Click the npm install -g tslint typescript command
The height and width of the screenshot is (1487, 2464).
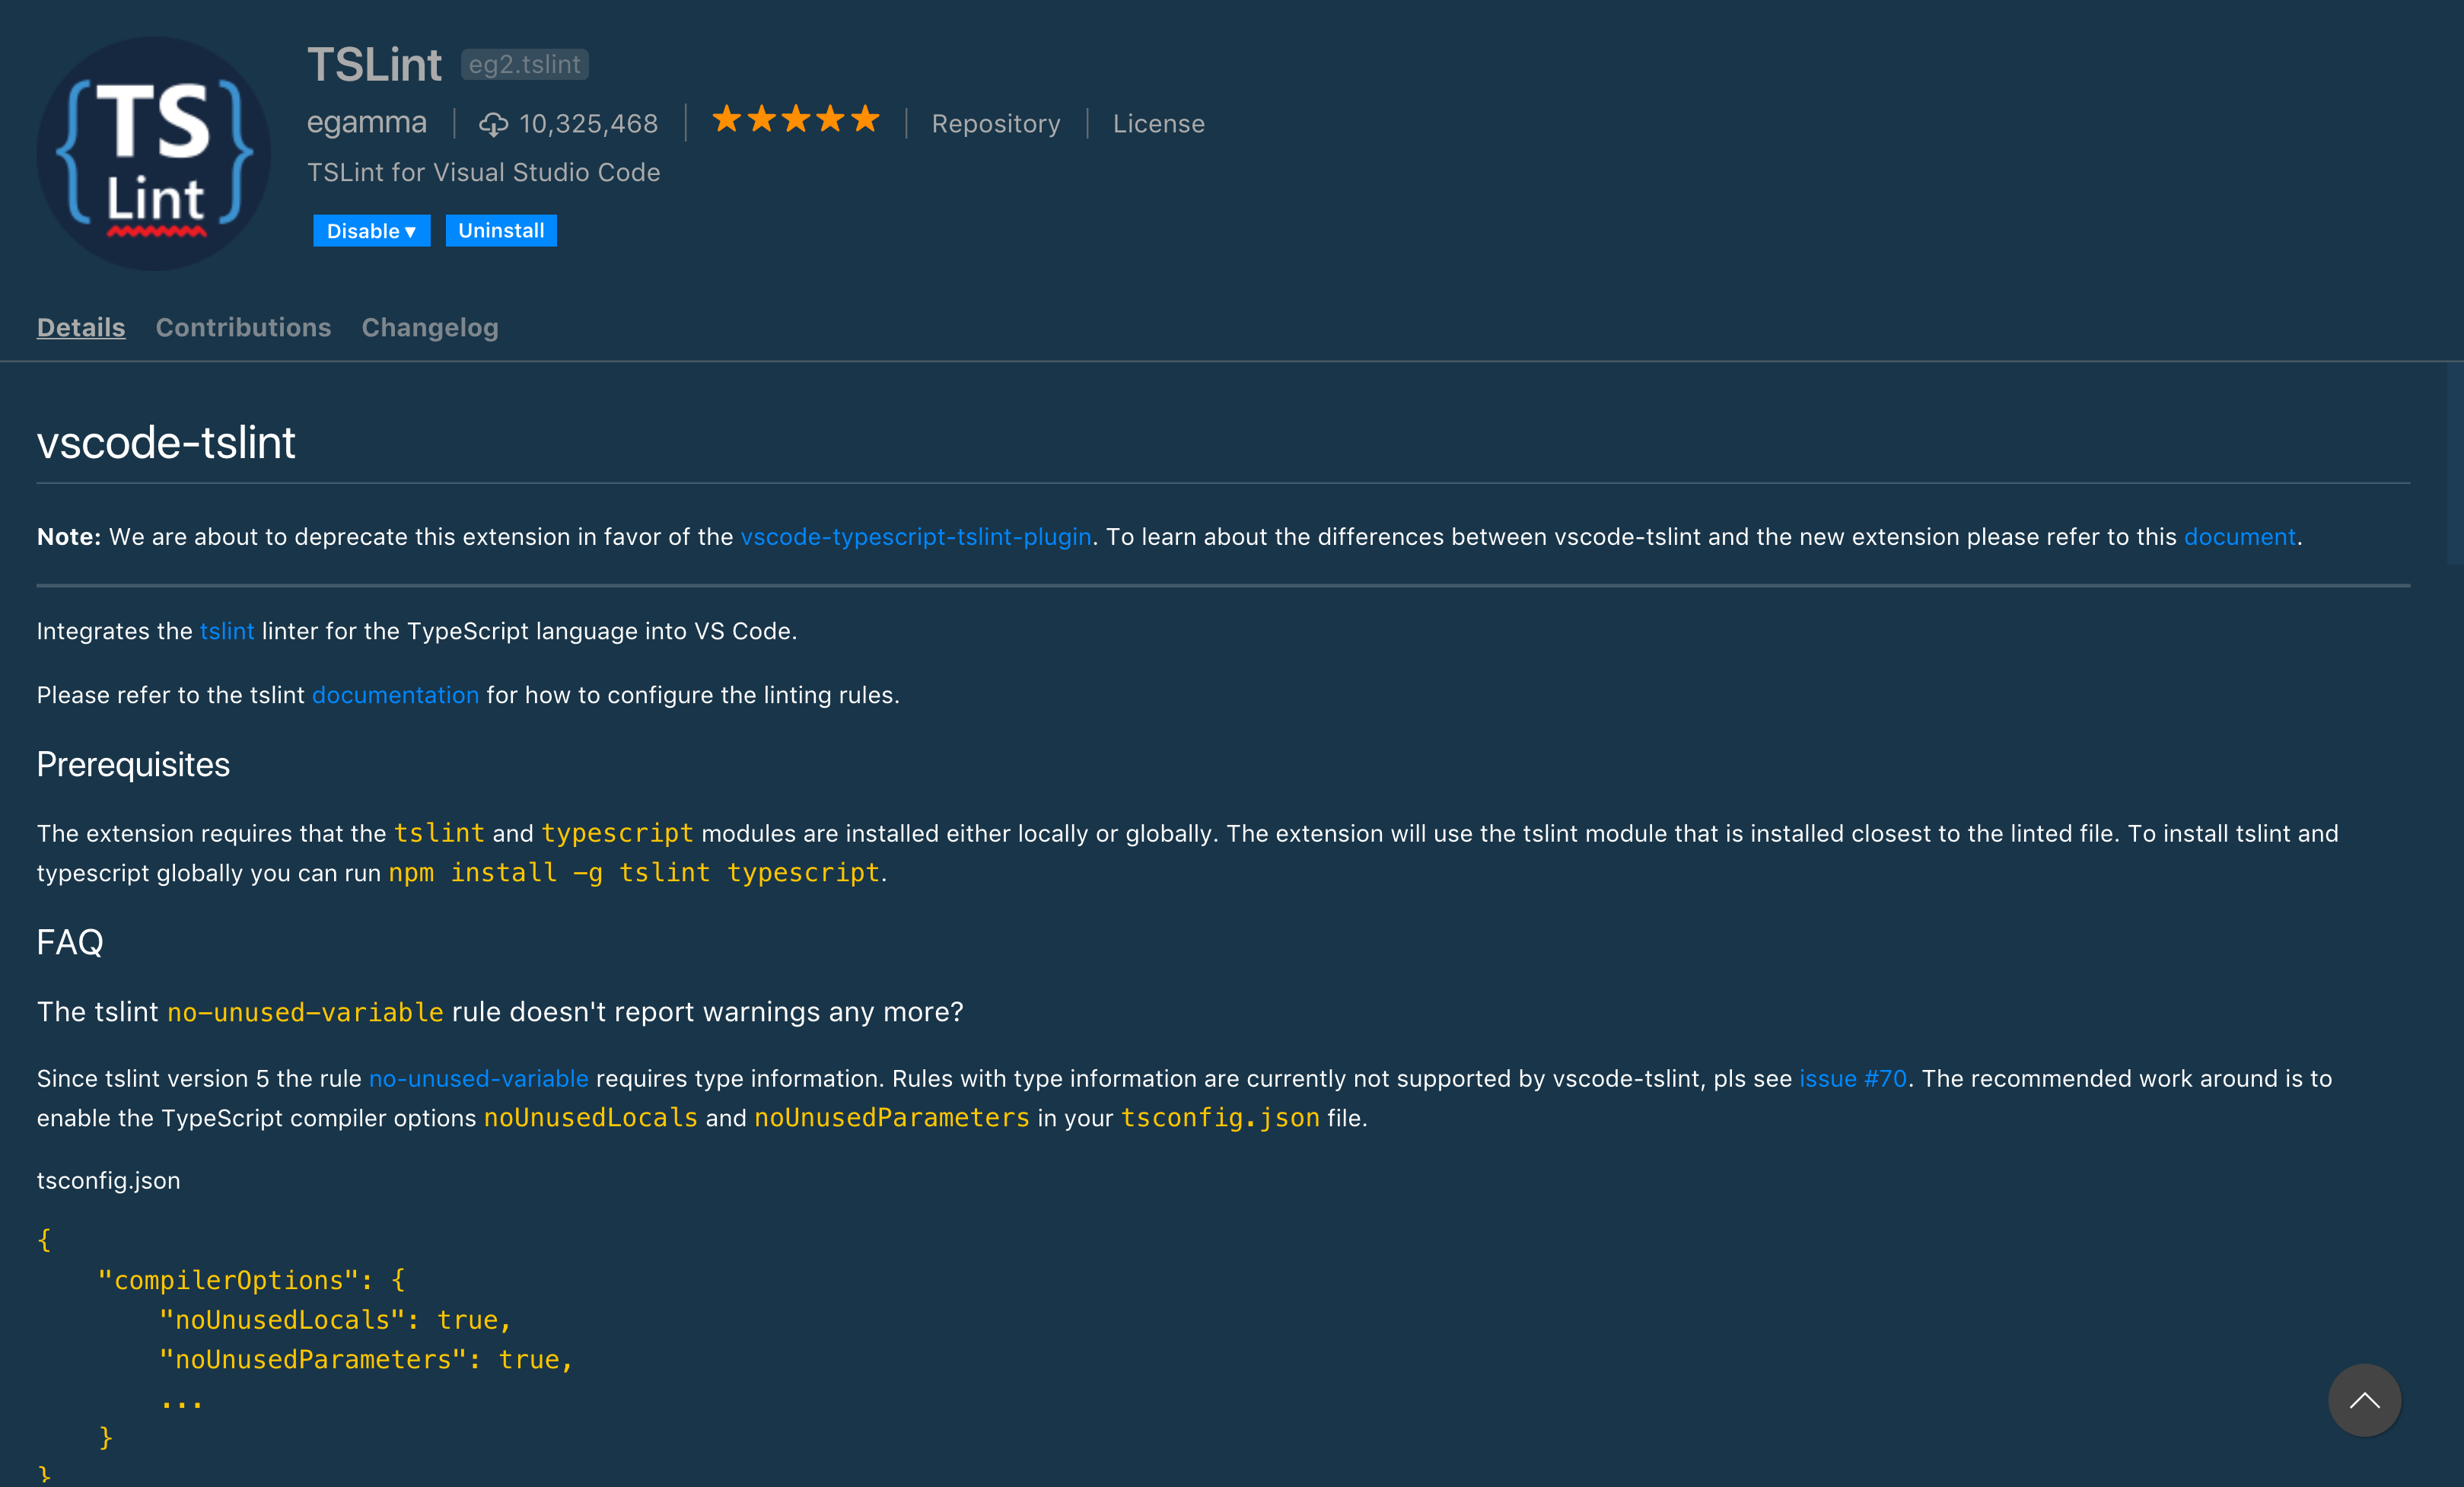click(x=634, y=873)
